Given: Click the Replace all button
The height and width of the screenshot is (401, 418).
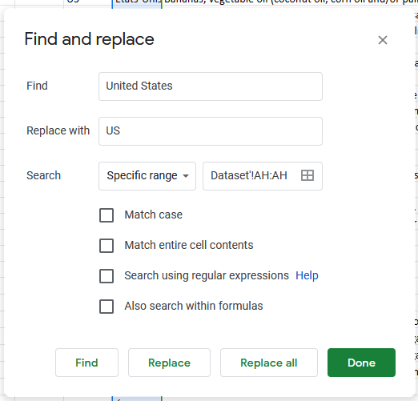Looking at the screenshot, I should (269, 363).
